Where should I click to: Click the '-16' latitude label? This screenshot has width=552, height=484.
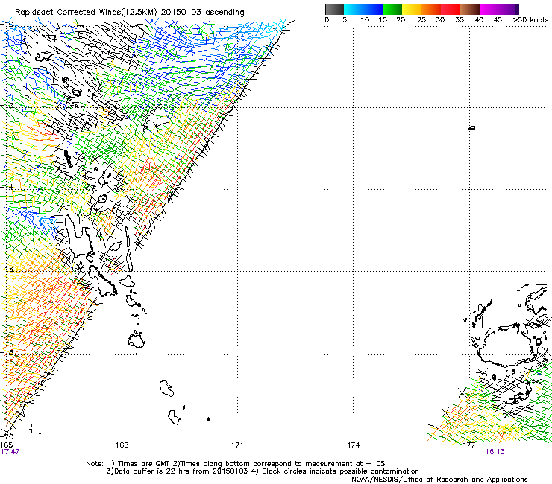[7, 270]
